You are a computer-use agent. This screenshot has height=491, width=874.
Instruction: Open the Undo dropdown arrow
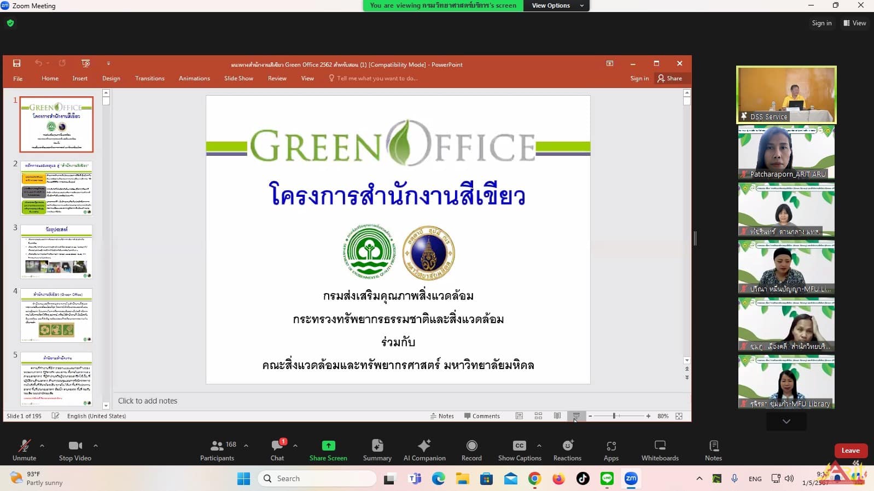(x=48, y=63)
